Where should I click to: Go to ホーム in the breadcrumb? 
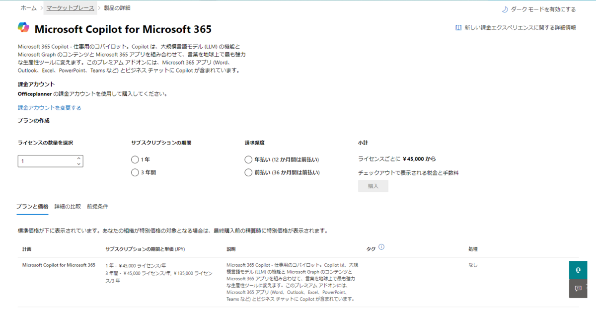tap(29, 8)
